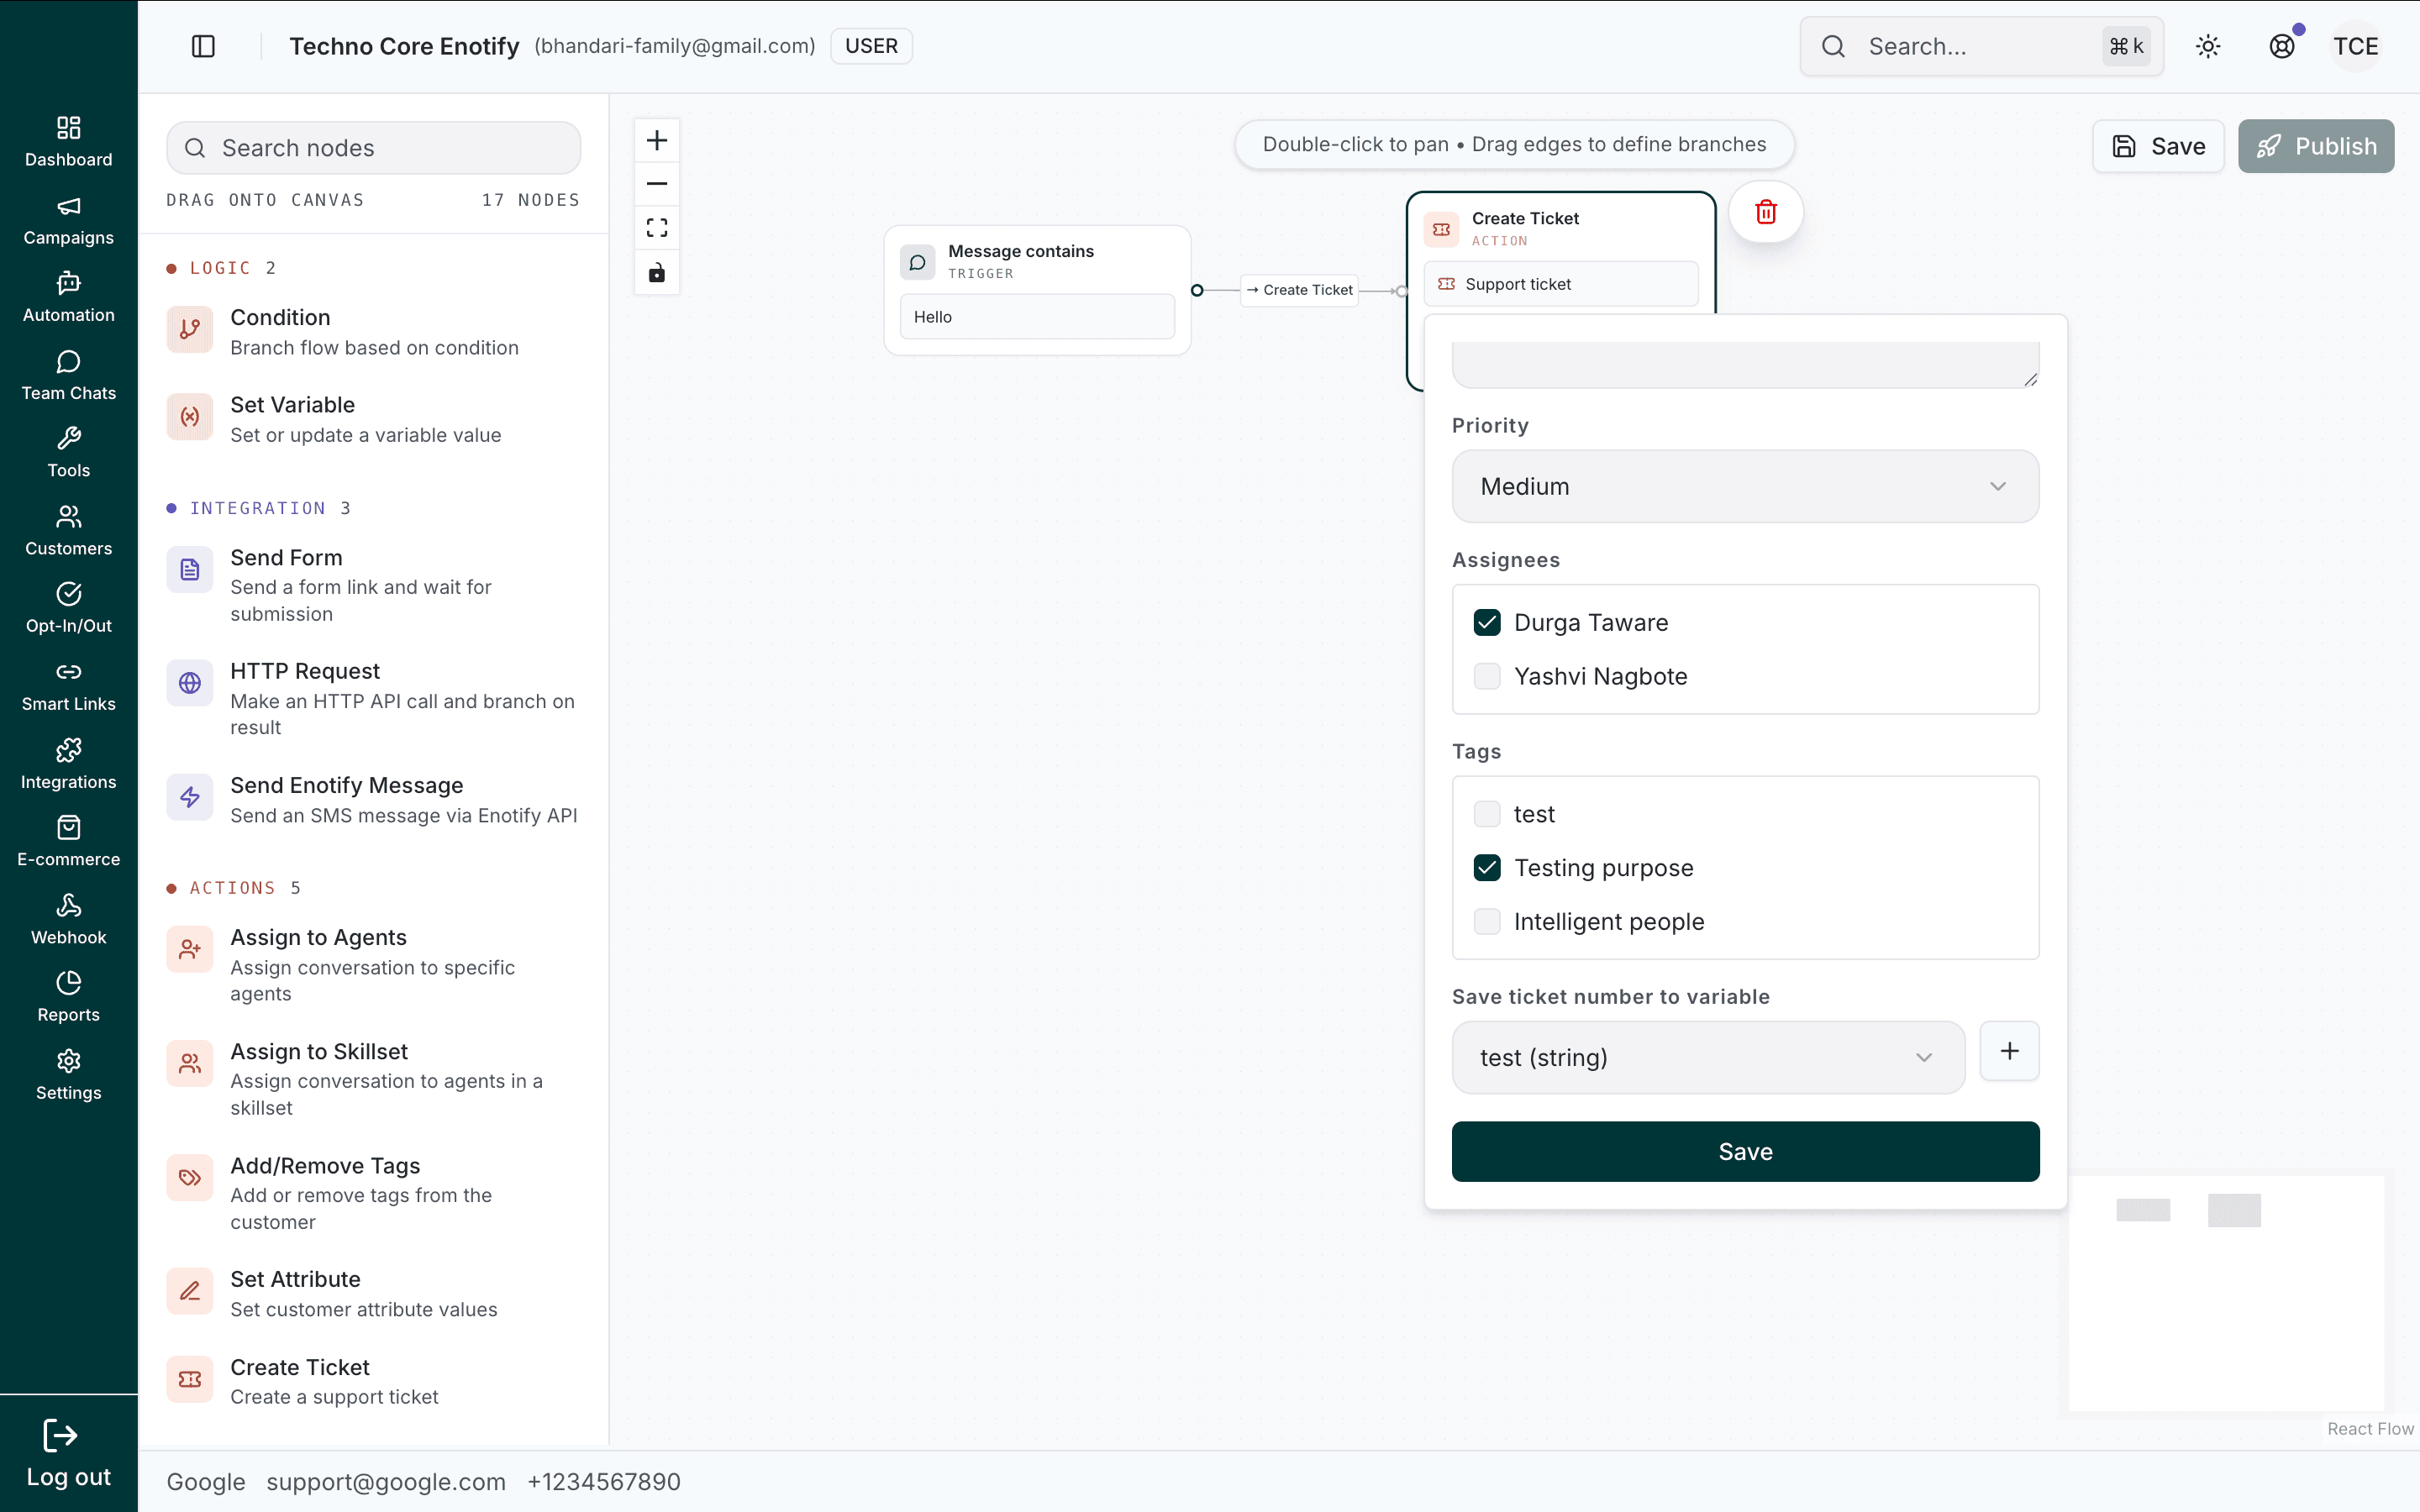Click the React Flow attribution link

(x=2370, y=1429)
